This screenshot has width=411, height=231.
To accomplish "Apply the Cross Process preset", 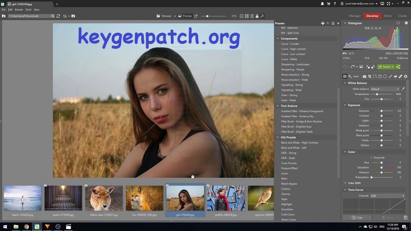I will pos(289,163).
